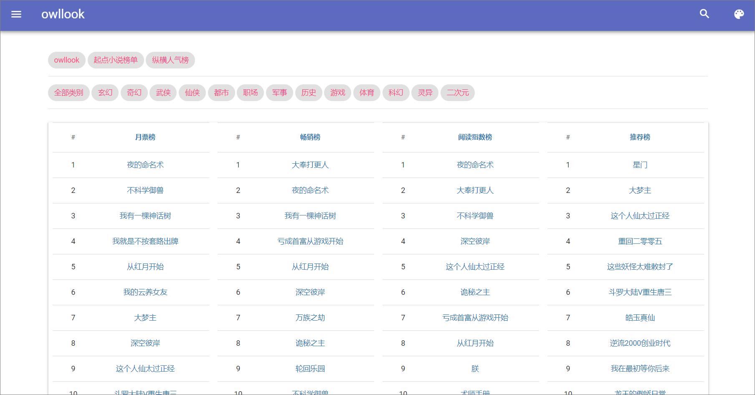
Task: Click the 畅销榜 column header
Action: click(x=310, y=137)
